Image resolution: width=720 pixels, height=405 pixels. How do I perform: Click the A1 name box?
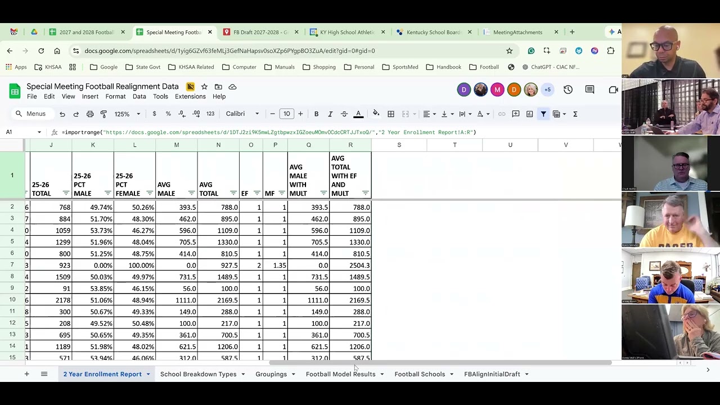click(x=24, y=132)
